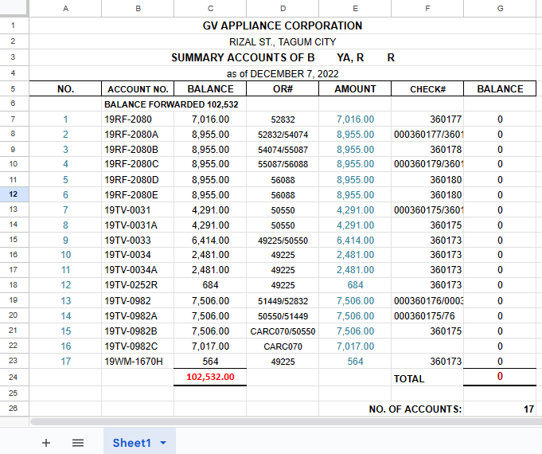Click the AMOUNT header cell
The width and height of the screenshot is (542, 454).
355,89
